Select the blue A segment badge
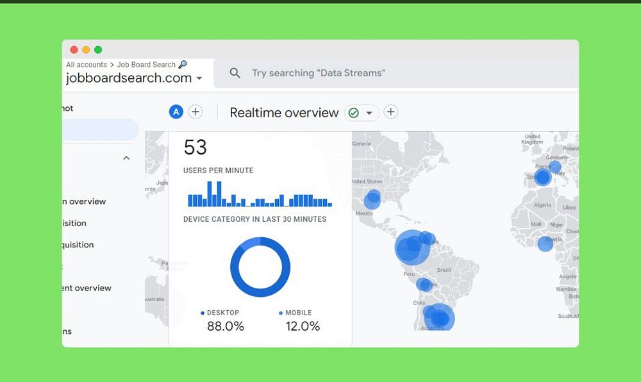The image size is (641, 382). tap(176, 112)
